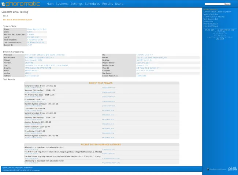Screen dimensions: 238x175
Task: Click File Not Found php-5.2.9.tar.bz2 error
Action: click(63, 152)
